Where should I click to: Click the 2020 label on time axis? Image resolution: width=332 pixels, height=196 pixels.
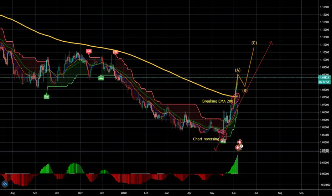tap(124, 193)
